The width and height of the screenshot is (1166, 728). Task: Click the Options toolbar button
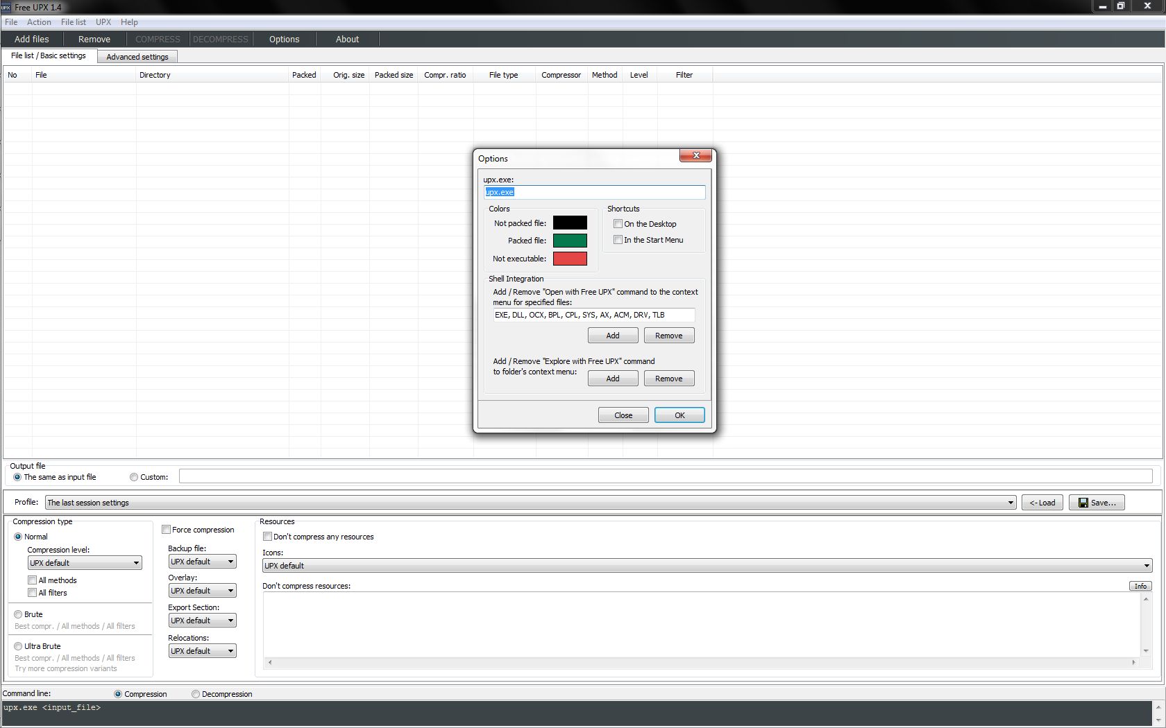tap(285, 40)
